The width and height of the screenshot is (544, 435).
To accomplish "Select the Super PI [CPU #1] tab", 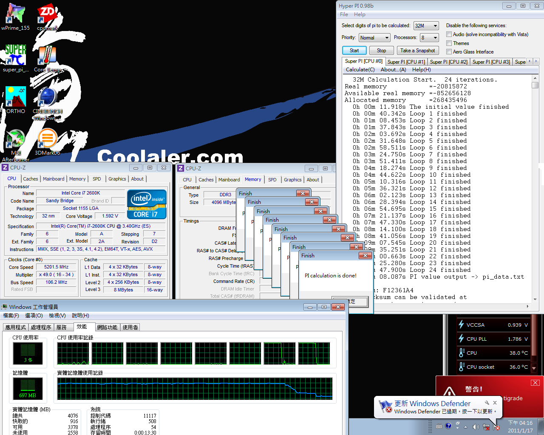I will (x=406, y=62).
